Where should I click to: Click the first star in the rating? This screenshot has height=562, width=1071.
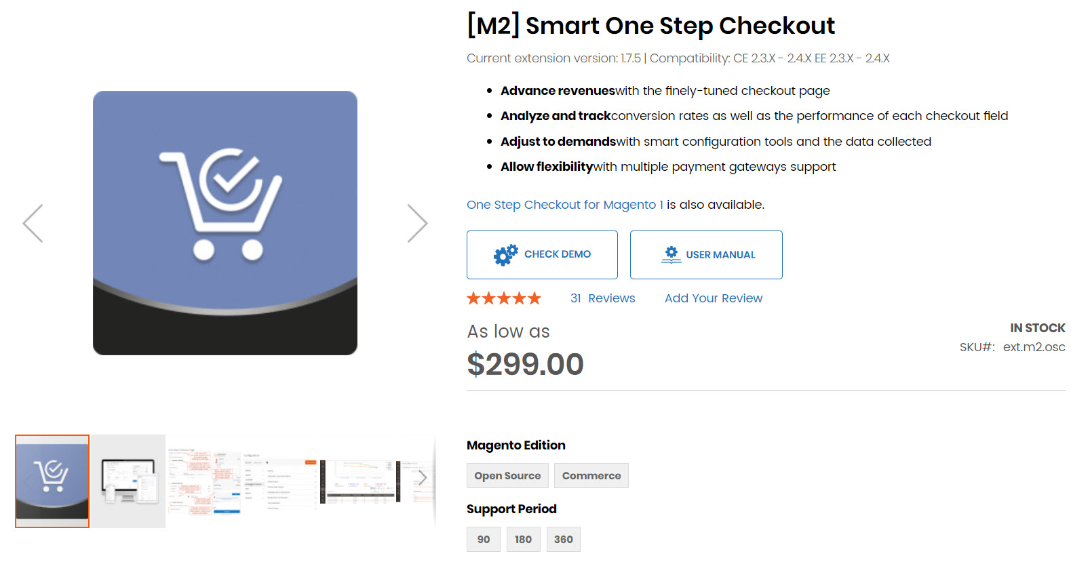(x=472, y=298)
